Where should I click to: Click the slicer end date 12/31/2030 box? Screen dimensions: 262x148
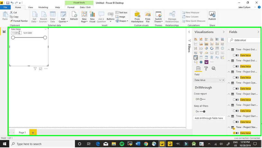tap(28, 33)
